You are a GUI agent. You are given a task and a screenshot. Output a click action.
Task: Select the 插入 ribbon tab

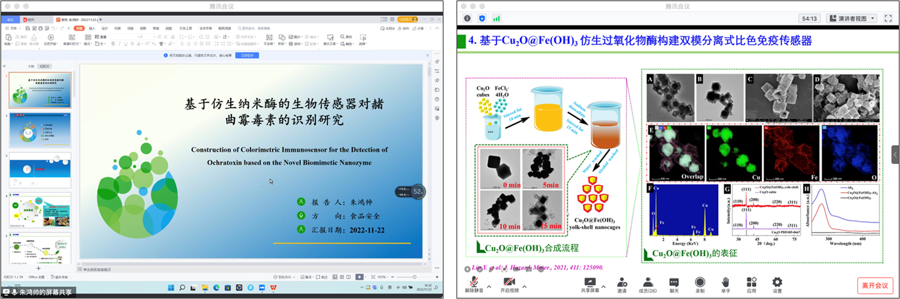[x=92, y=28]
